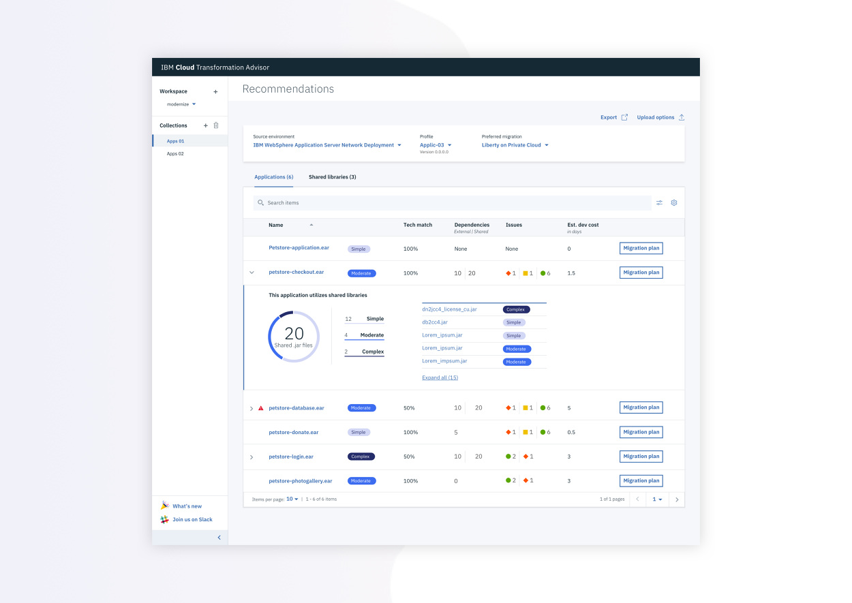Collapse sidebar with left chevron

(219, 538)
